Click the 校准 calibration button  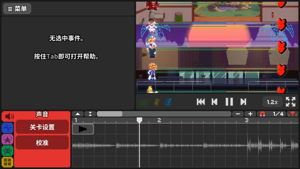42,143
